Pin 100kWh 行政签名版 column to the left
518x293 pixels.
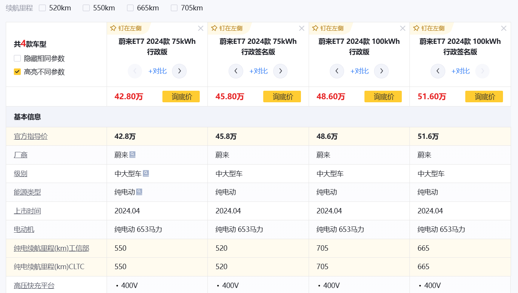[x=429, y=28]
